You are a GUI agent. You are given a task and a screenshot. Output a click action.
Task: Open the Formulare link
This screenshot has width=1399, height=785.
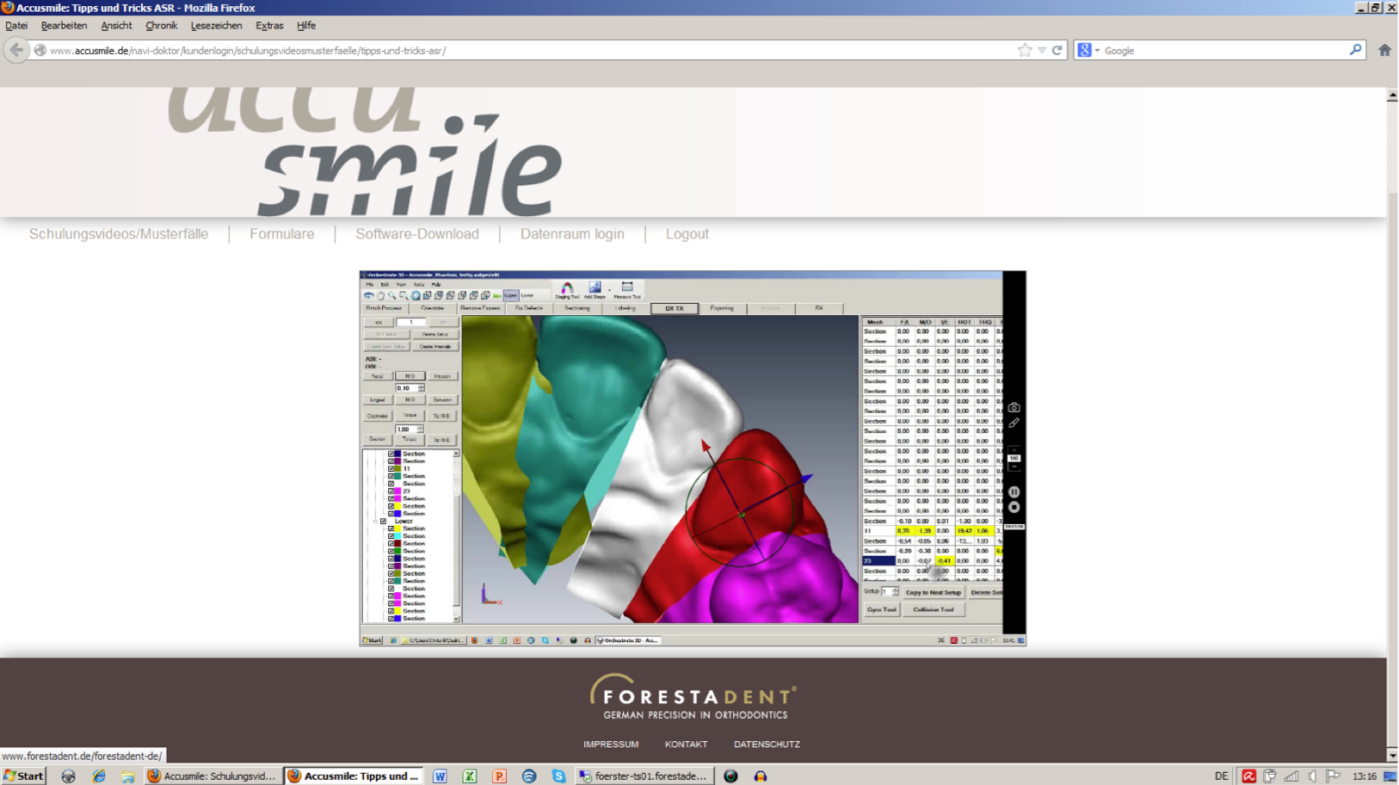(x=282, y=234)
